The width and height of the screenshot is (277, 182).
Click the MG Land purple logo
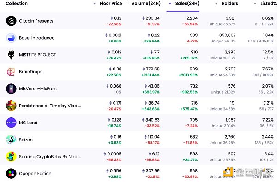[x=11, y=123]
